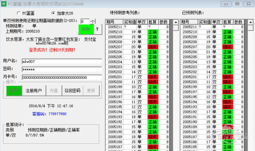Click the scrollbar thumb of 待预测参考列表
This screenshot has width=255, height=151.
tap(176, 28)
